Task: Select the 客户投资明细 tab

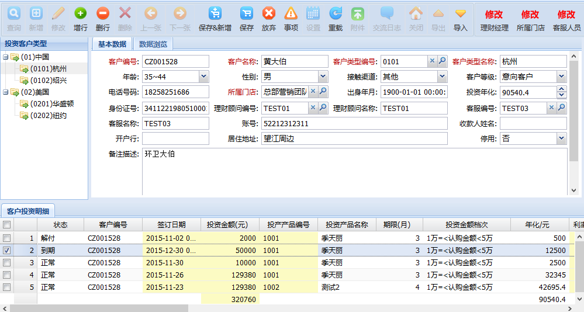Action: pyautogui.click(x=27, y=210)
